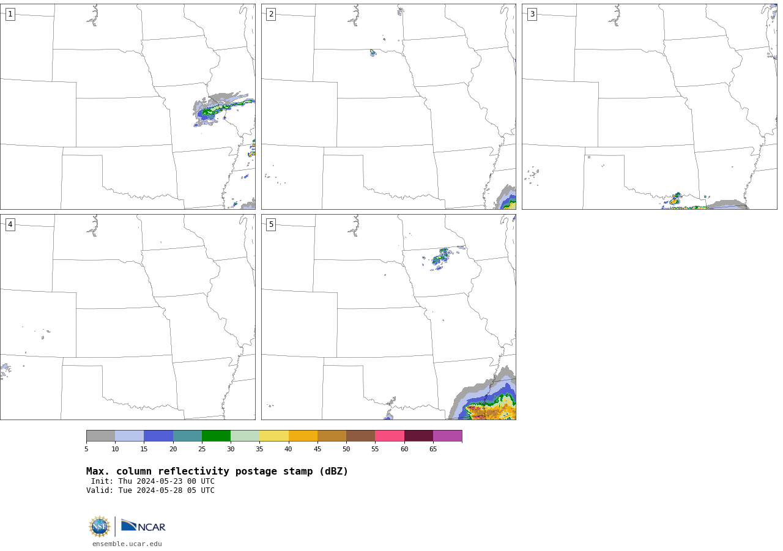Click the NCAR logo
The image size is (783, 551).
point(143,526)
